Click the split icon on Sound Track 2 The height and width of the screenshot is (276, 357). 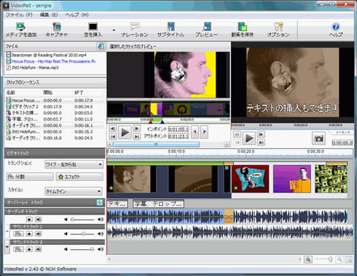tap(18, 250)
